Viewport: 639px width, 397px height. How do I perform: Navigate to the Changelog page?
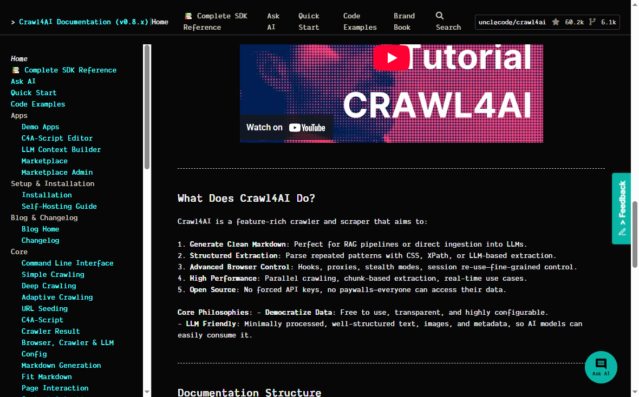pos(41,240)
